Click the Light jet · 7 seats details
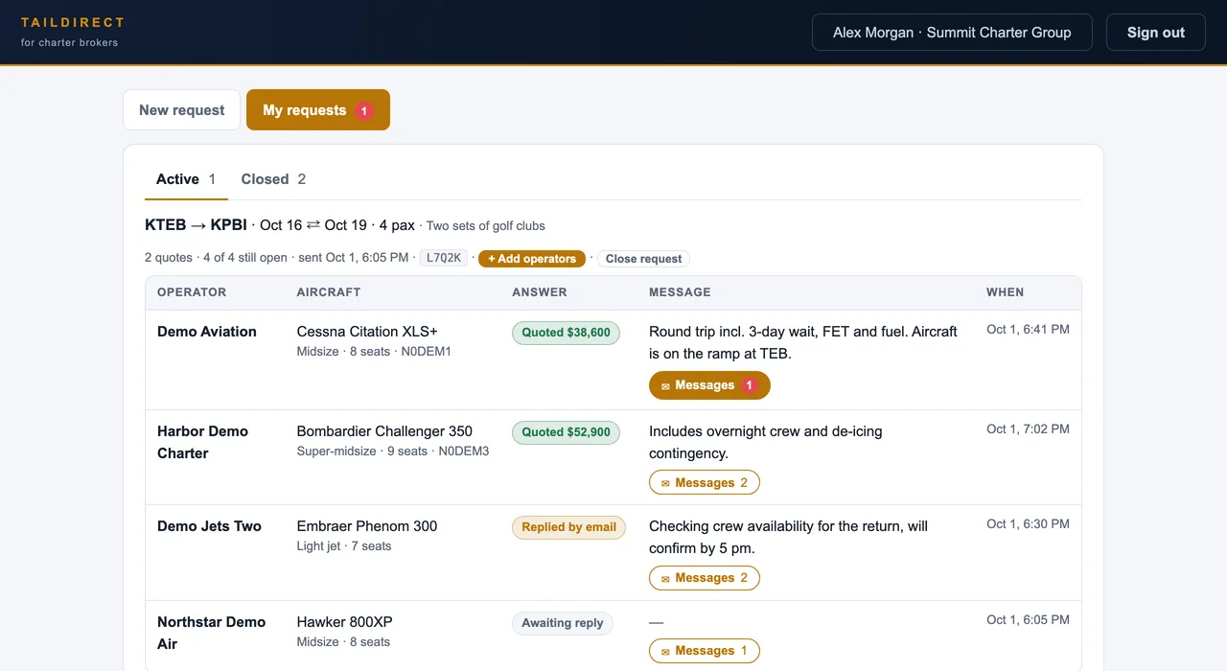Screen dimensions: 1227x671 (x=344, y=546)
